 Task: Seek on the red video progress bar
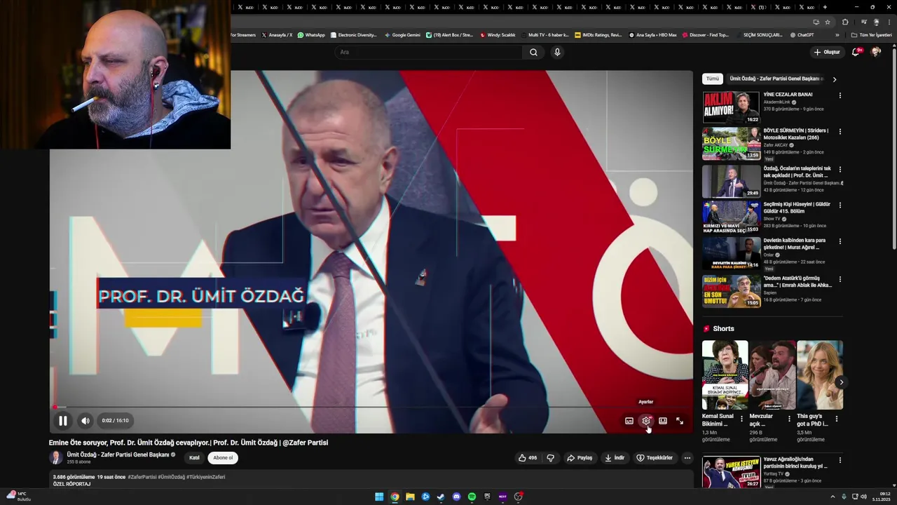[371, 407]
